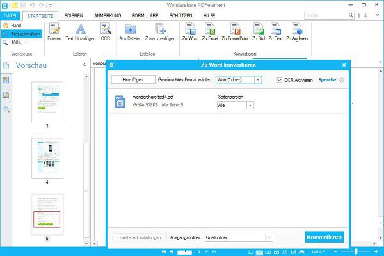
Task: Click the Edieren tool icon in ribbon
Action: click(54, 32)
